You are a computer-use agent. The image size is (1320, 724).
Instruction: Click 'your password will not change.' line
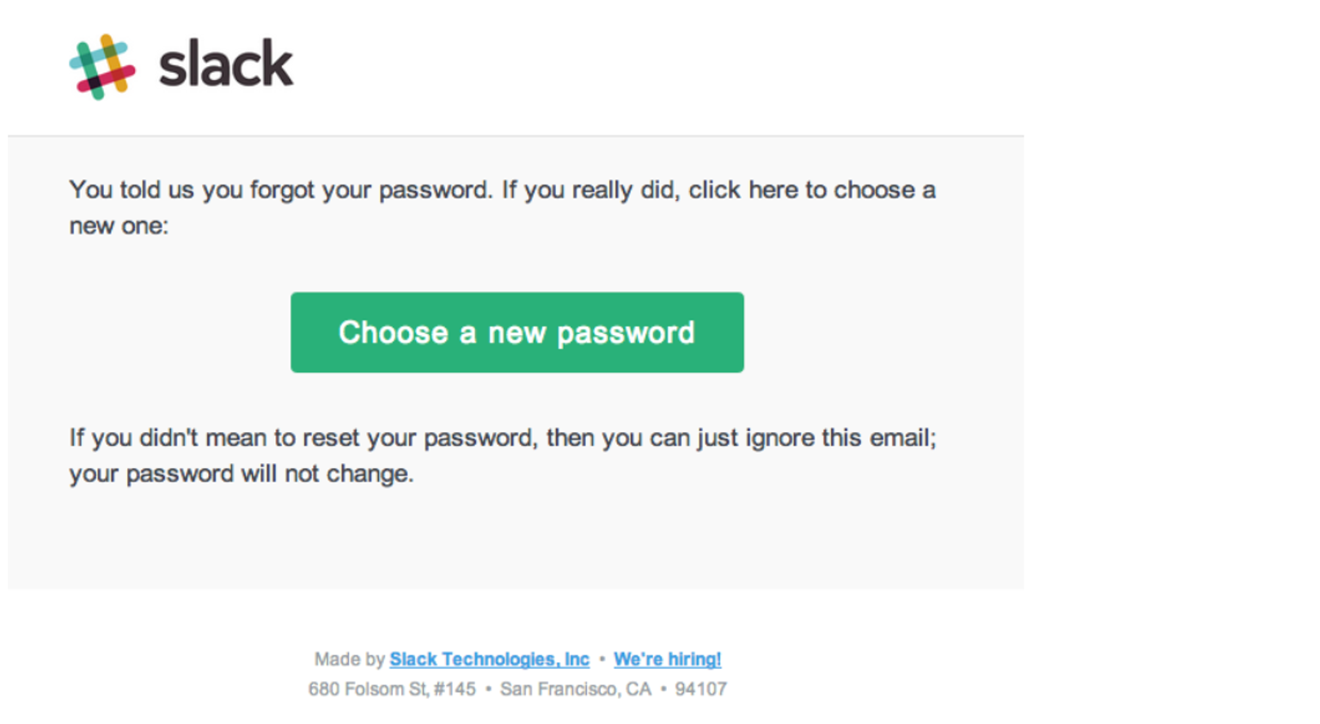click(241, 474)
